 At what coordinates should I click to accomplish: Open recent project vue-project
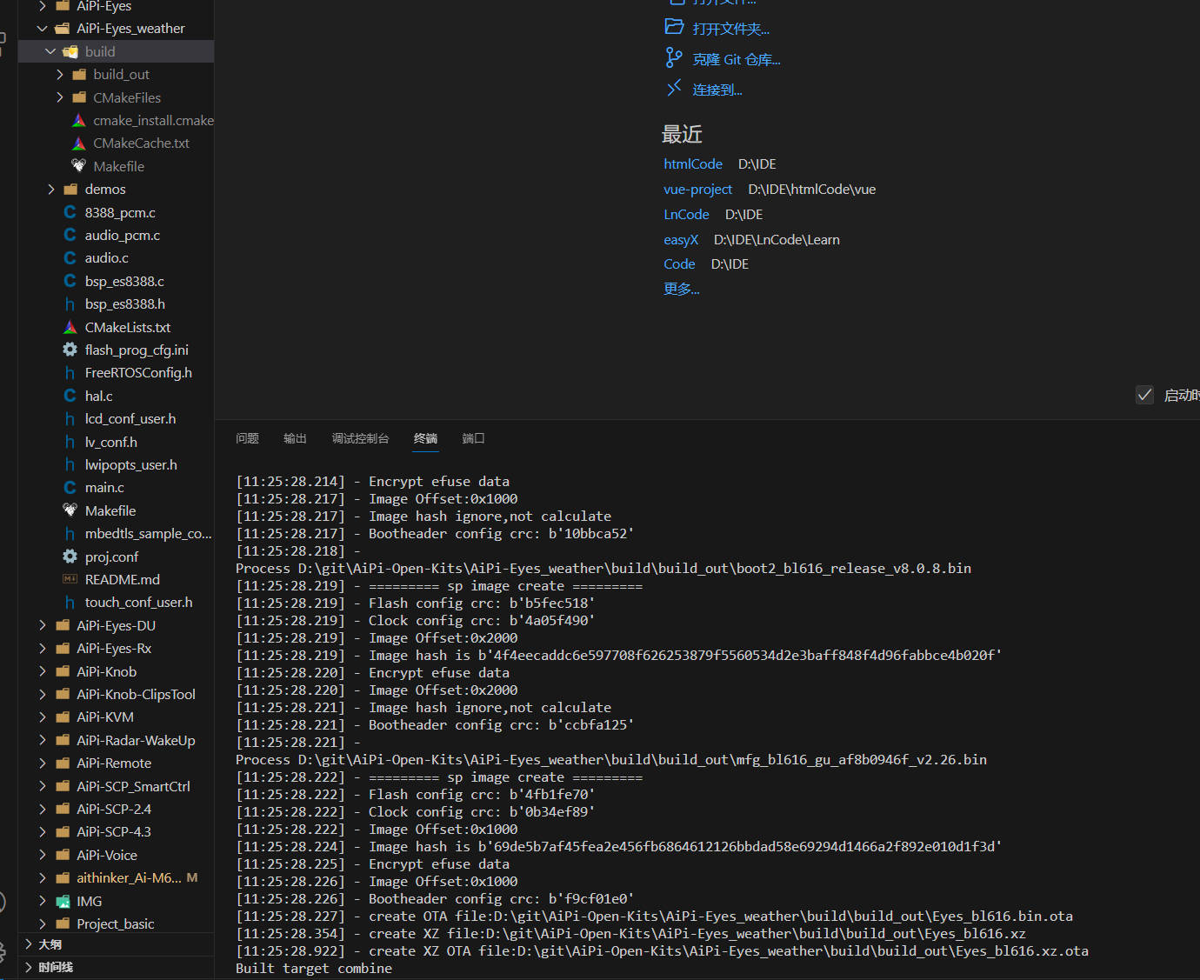(x=698, y=190)
